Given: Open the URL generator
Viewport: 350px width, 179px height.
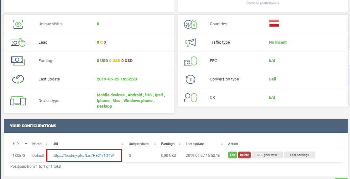Looking at the screenshot, I should [x=267, y=155].
